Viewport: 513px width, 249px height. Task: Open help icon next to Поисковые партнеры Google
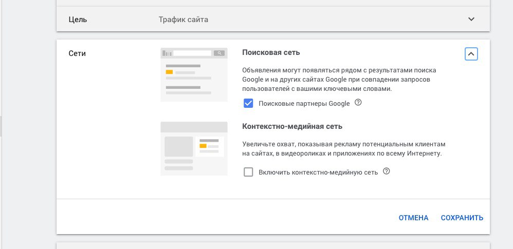pyautogui.click(x=358, y=103)
